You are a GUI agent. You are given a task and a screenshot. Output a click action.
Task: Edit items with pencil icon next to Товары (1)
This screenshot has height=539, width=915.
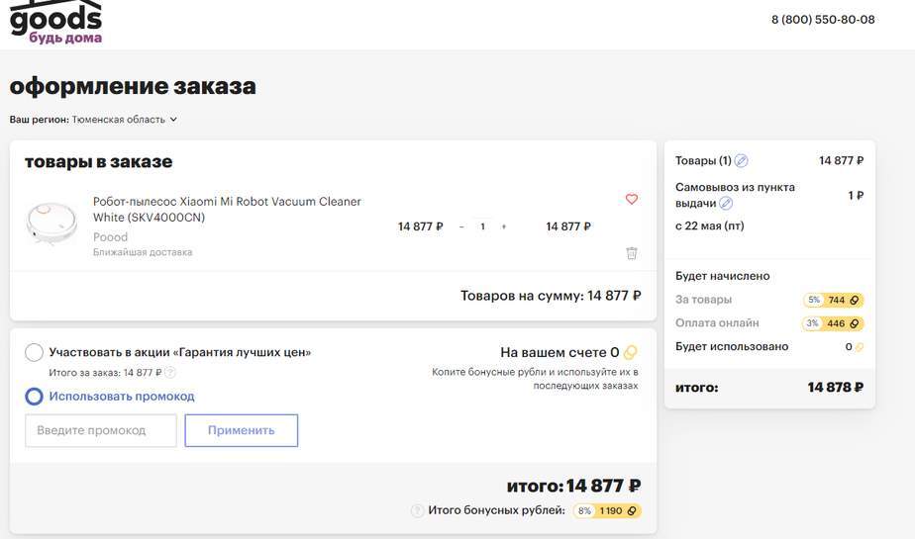coord(741,161)
